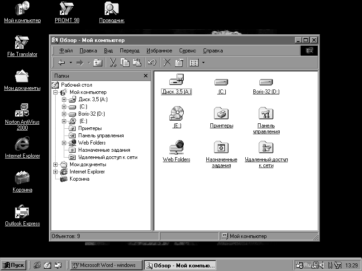This screenshot has width=362, height=271.
Task: Click the Ru keyboard language indicator
Action: [x=307, y=265]
